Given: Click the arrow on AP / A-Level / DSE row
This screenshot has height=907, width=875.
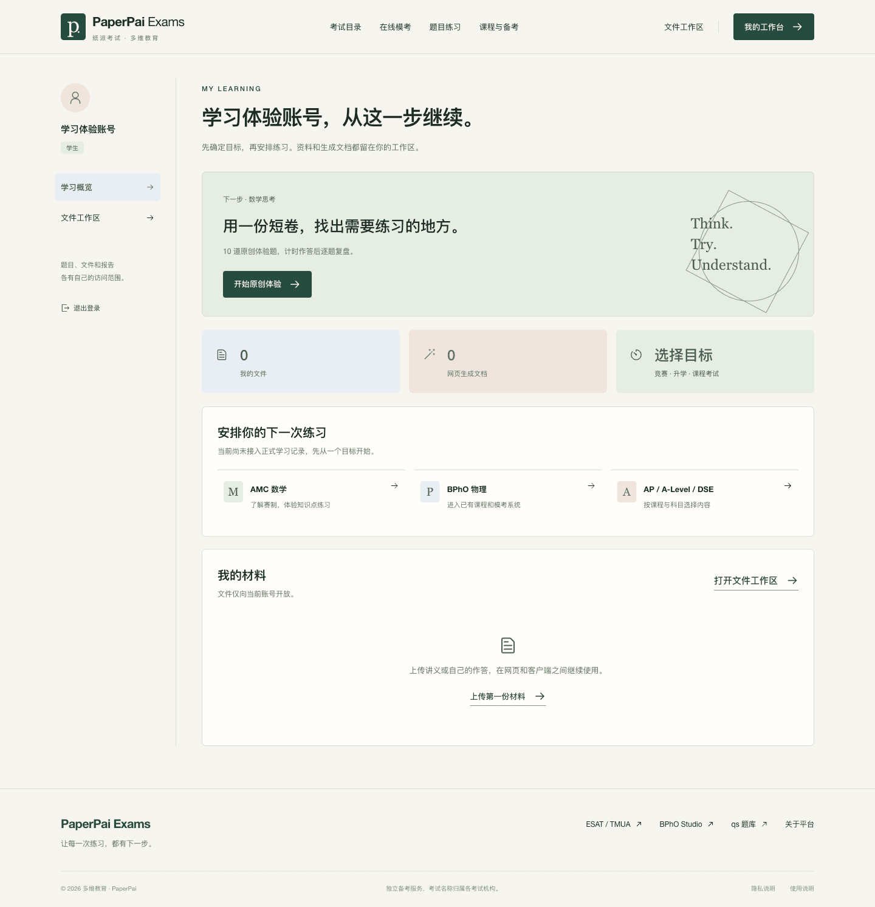Looking at the screenshot, I should (x=788, y=485).
